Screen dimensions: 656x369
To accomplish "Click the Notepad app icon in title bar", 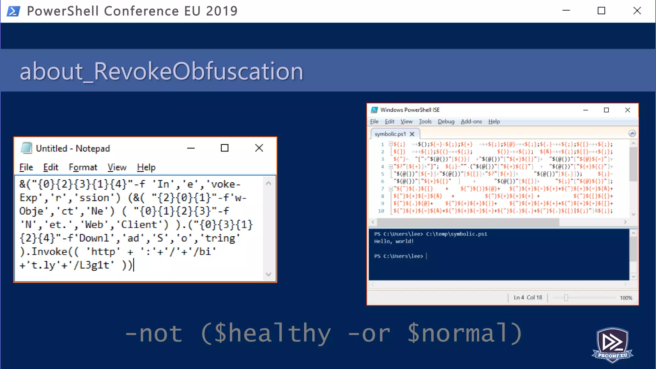I will (26, 148).
